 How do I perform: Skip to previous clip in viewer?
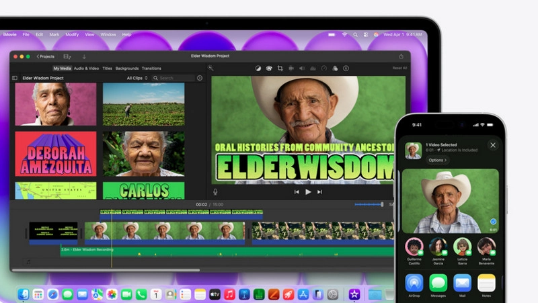coord(297,192)
